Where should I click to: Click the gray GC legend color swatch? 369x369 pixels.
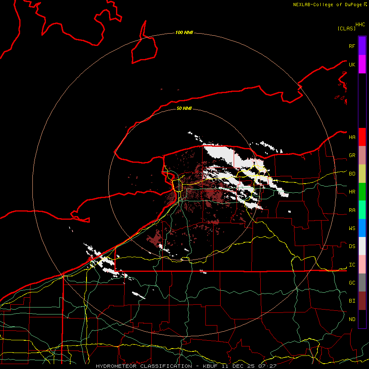[x=362, y=282]
